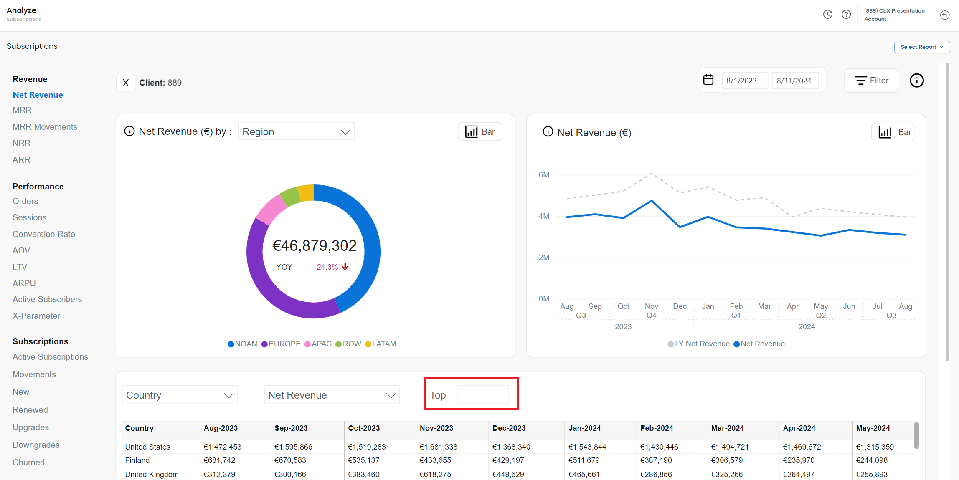
Task: Select NRR in the sidebar
Action: [21, 143]
